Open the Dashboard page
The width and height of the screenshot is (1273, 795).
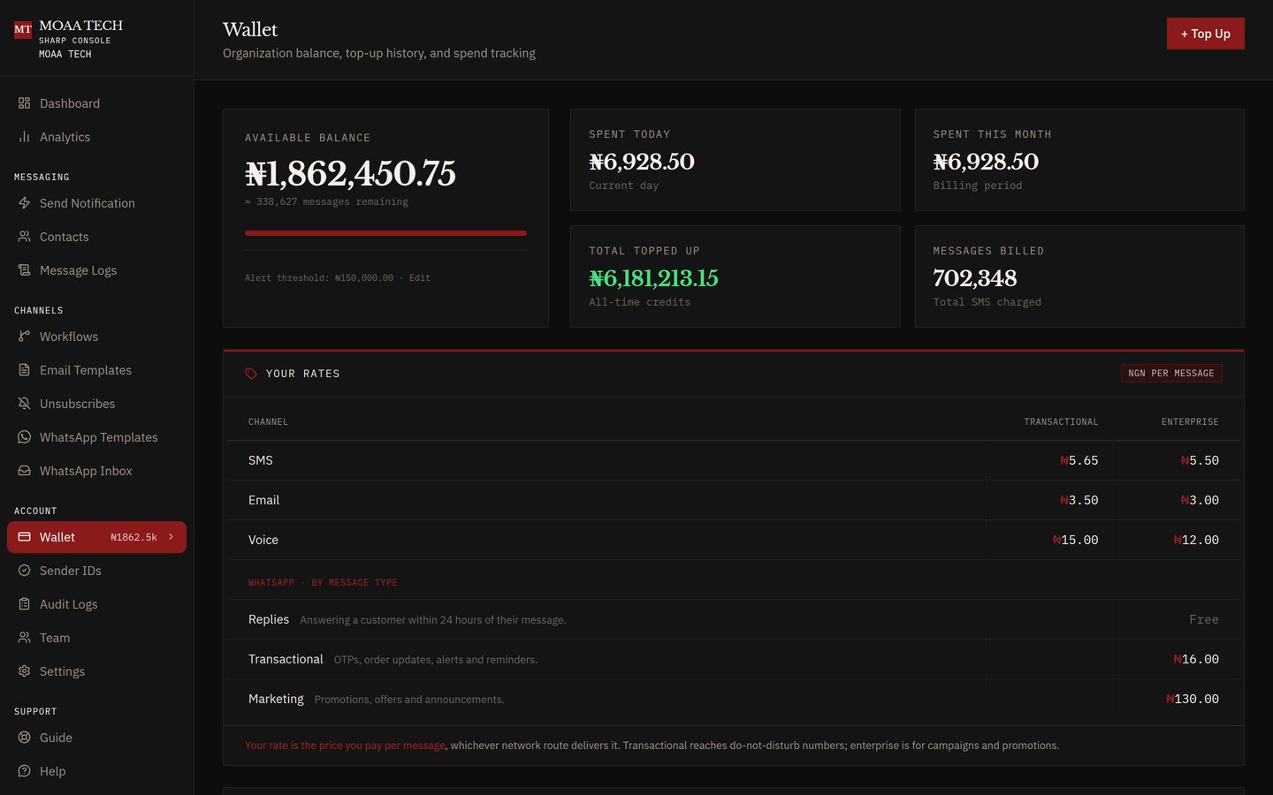coord(96,103)
